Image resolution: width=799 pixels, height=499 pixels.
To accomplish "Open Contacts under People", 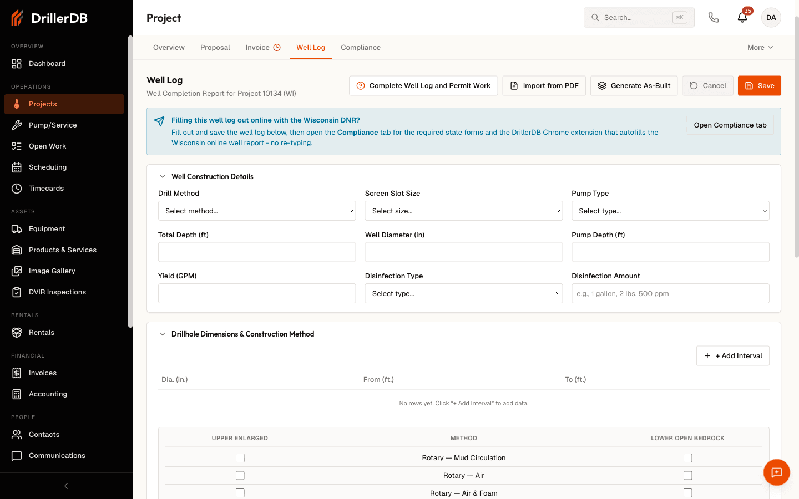I will (x=64, y=435).
